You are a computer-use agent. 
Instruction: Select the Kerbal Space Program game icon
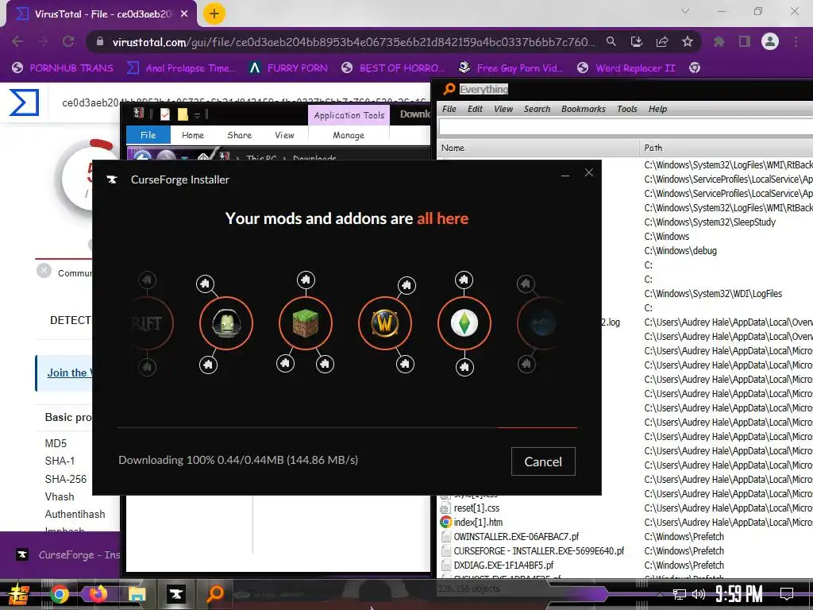[226, 324]
